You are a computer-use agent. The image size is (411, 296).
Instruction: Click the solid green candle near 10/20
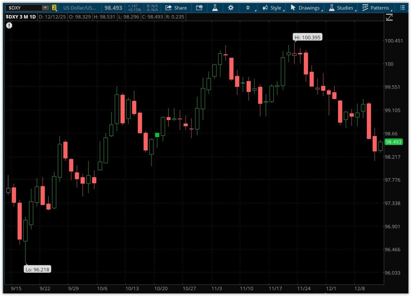point(157,135)
